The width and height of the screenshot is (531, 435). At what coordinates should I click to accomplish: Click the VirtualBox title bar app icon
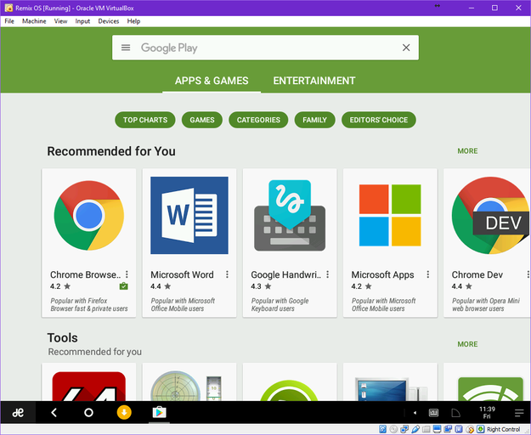tap(8, 8)
